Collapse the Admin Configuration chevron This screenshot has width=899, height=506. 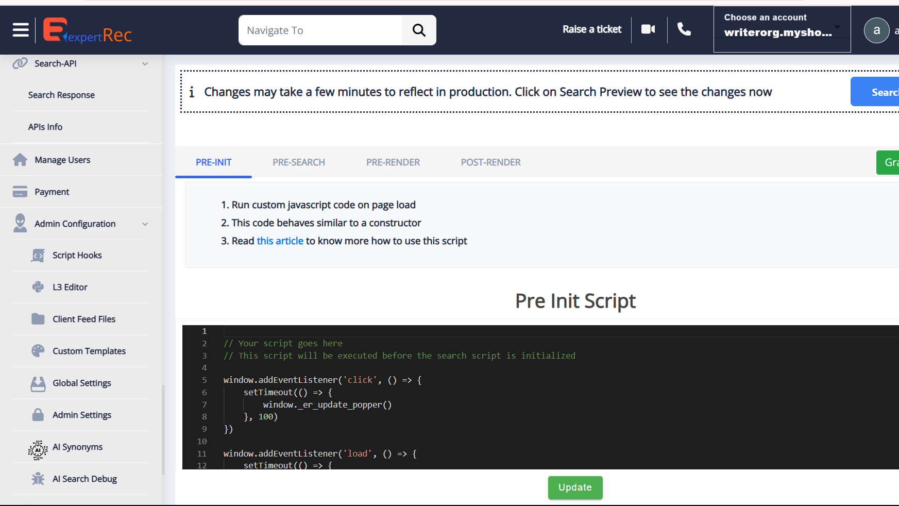tap(145, 224)
